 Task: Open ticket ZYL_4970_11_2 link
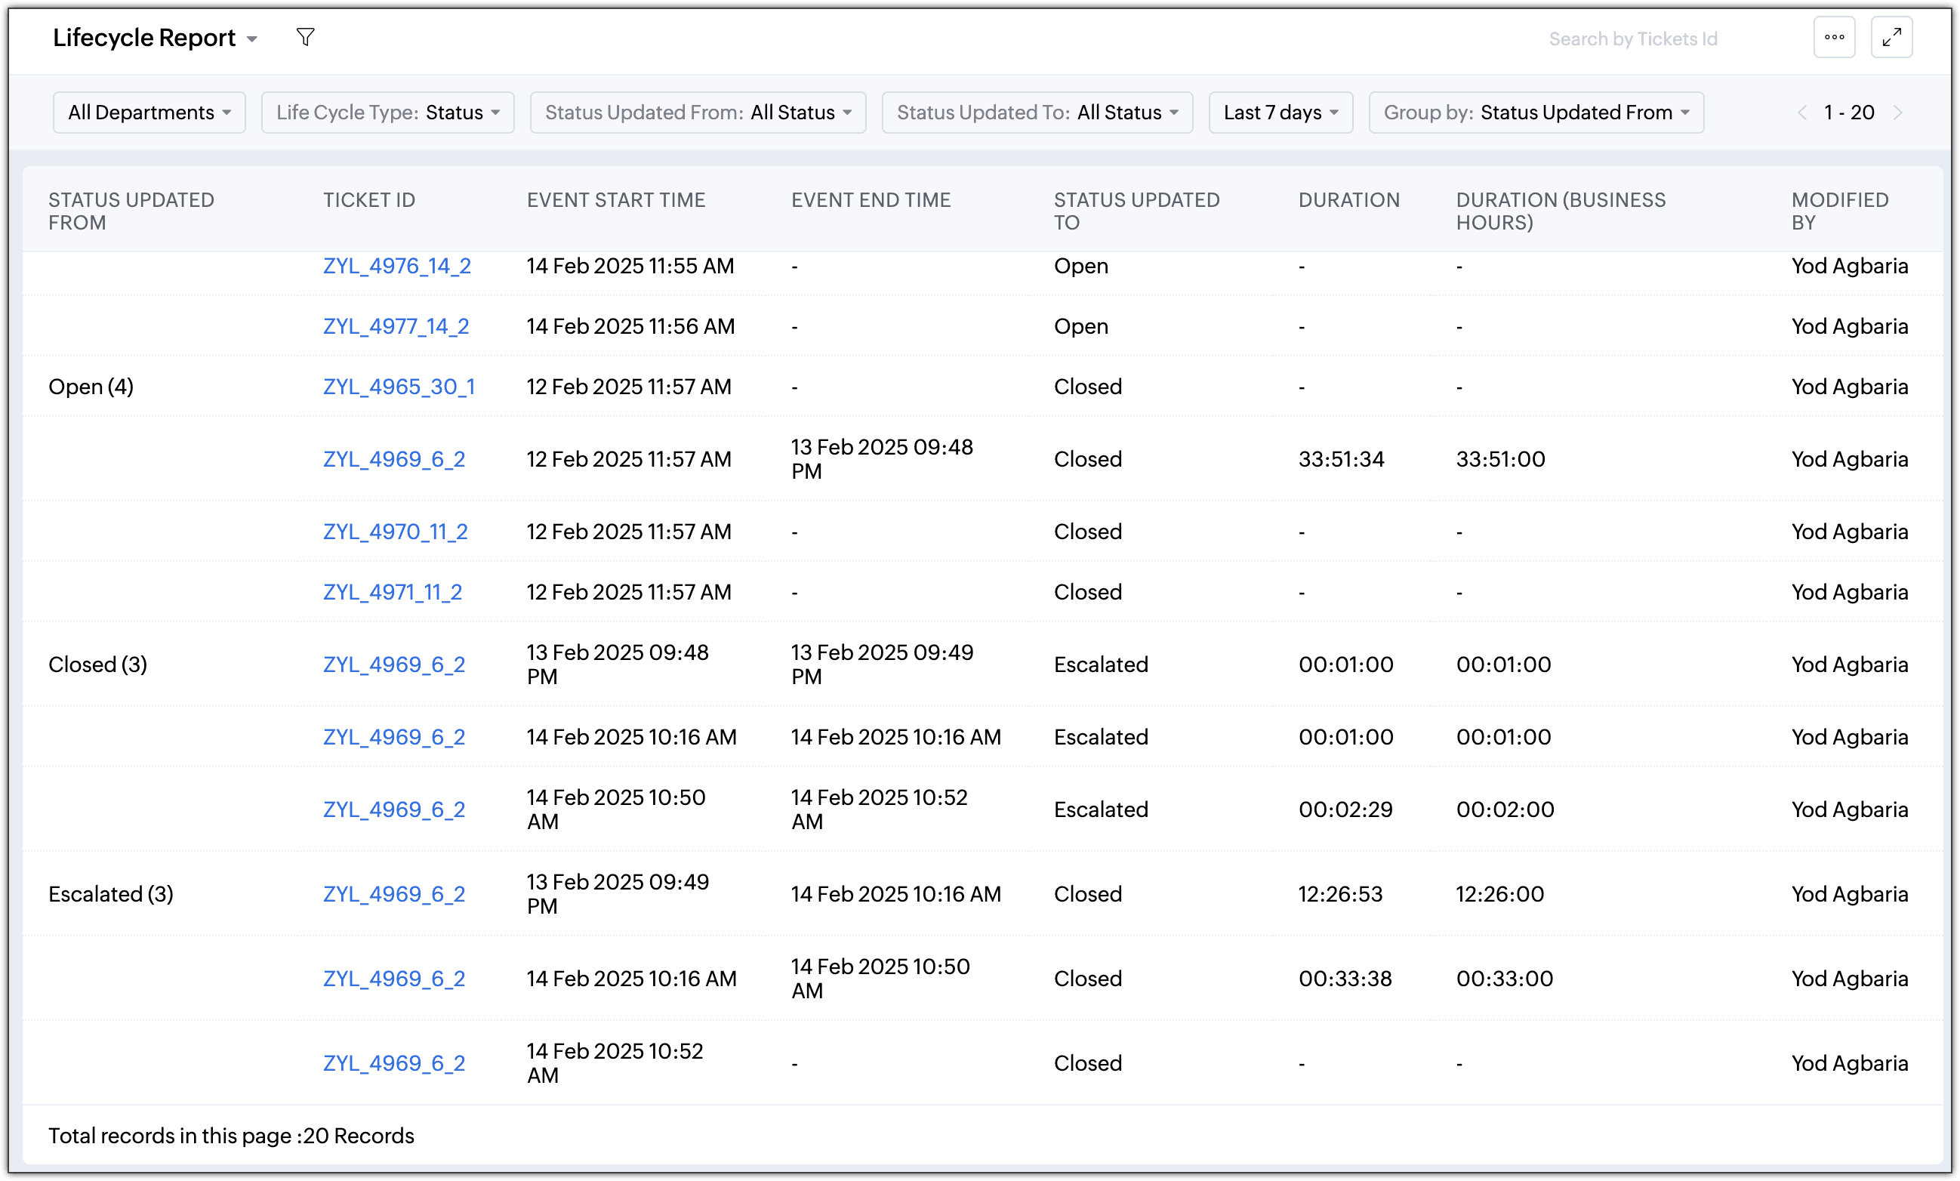(395, 532)
